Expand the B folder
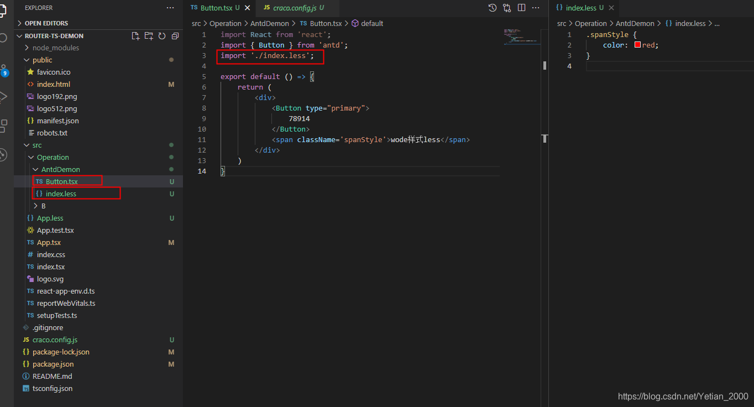 click(x=44, y=206)
